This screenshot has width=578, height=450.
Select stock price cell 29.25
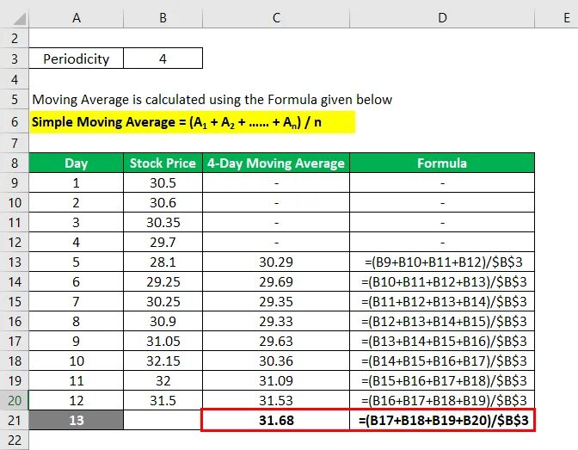click(163, 282)
